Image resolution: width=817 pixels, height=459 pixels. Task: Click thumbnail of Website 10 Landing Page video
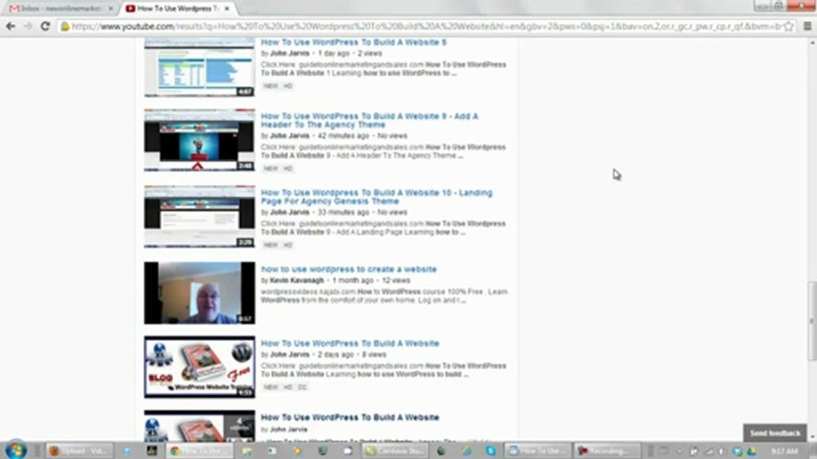tap(199, 217)
